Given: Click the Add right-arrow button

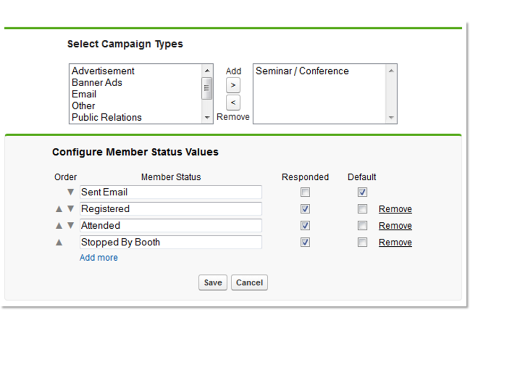Looking at the screenshot, I should (x=233, y=85).
